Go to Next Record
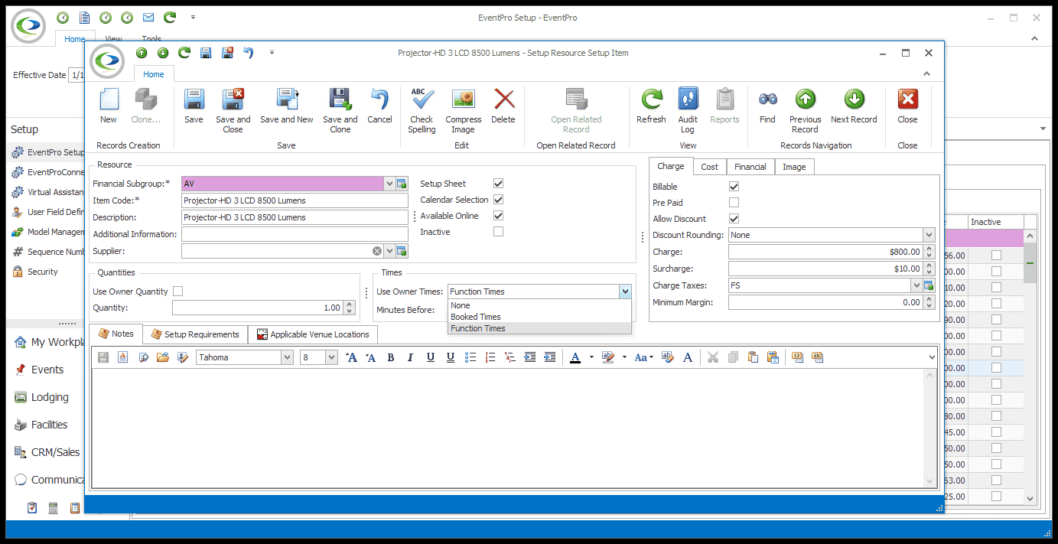The width and height of the screenshot is (1058, 544). (854, 106)
